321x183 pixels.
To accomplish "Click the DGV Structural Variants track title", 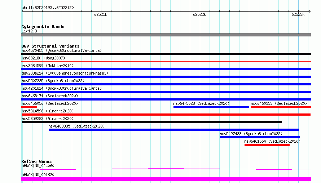I will 50,46.
